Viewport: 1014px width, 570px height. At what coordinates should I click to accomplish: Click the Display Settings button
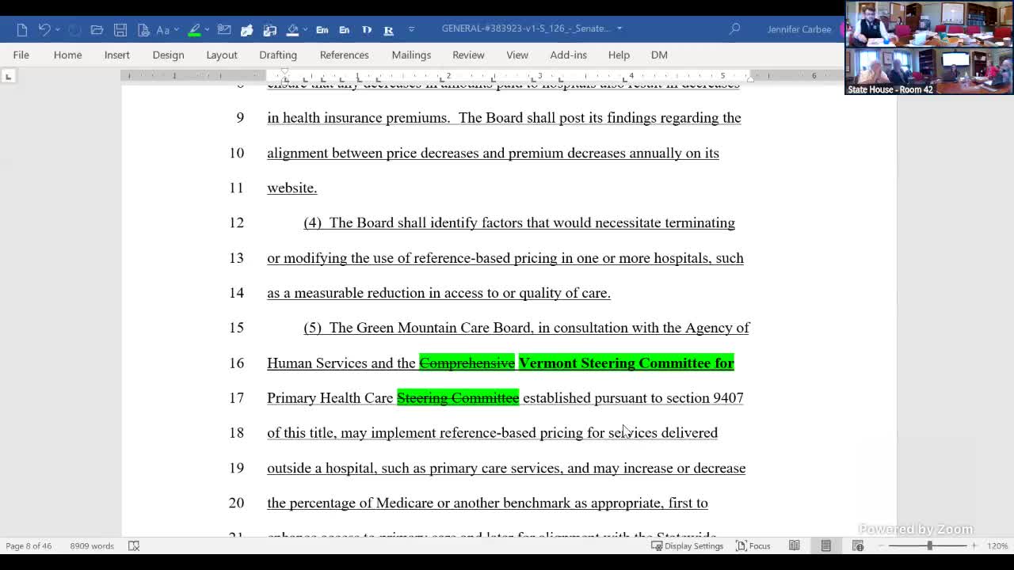pyautogui.click(x=687, y=545)
